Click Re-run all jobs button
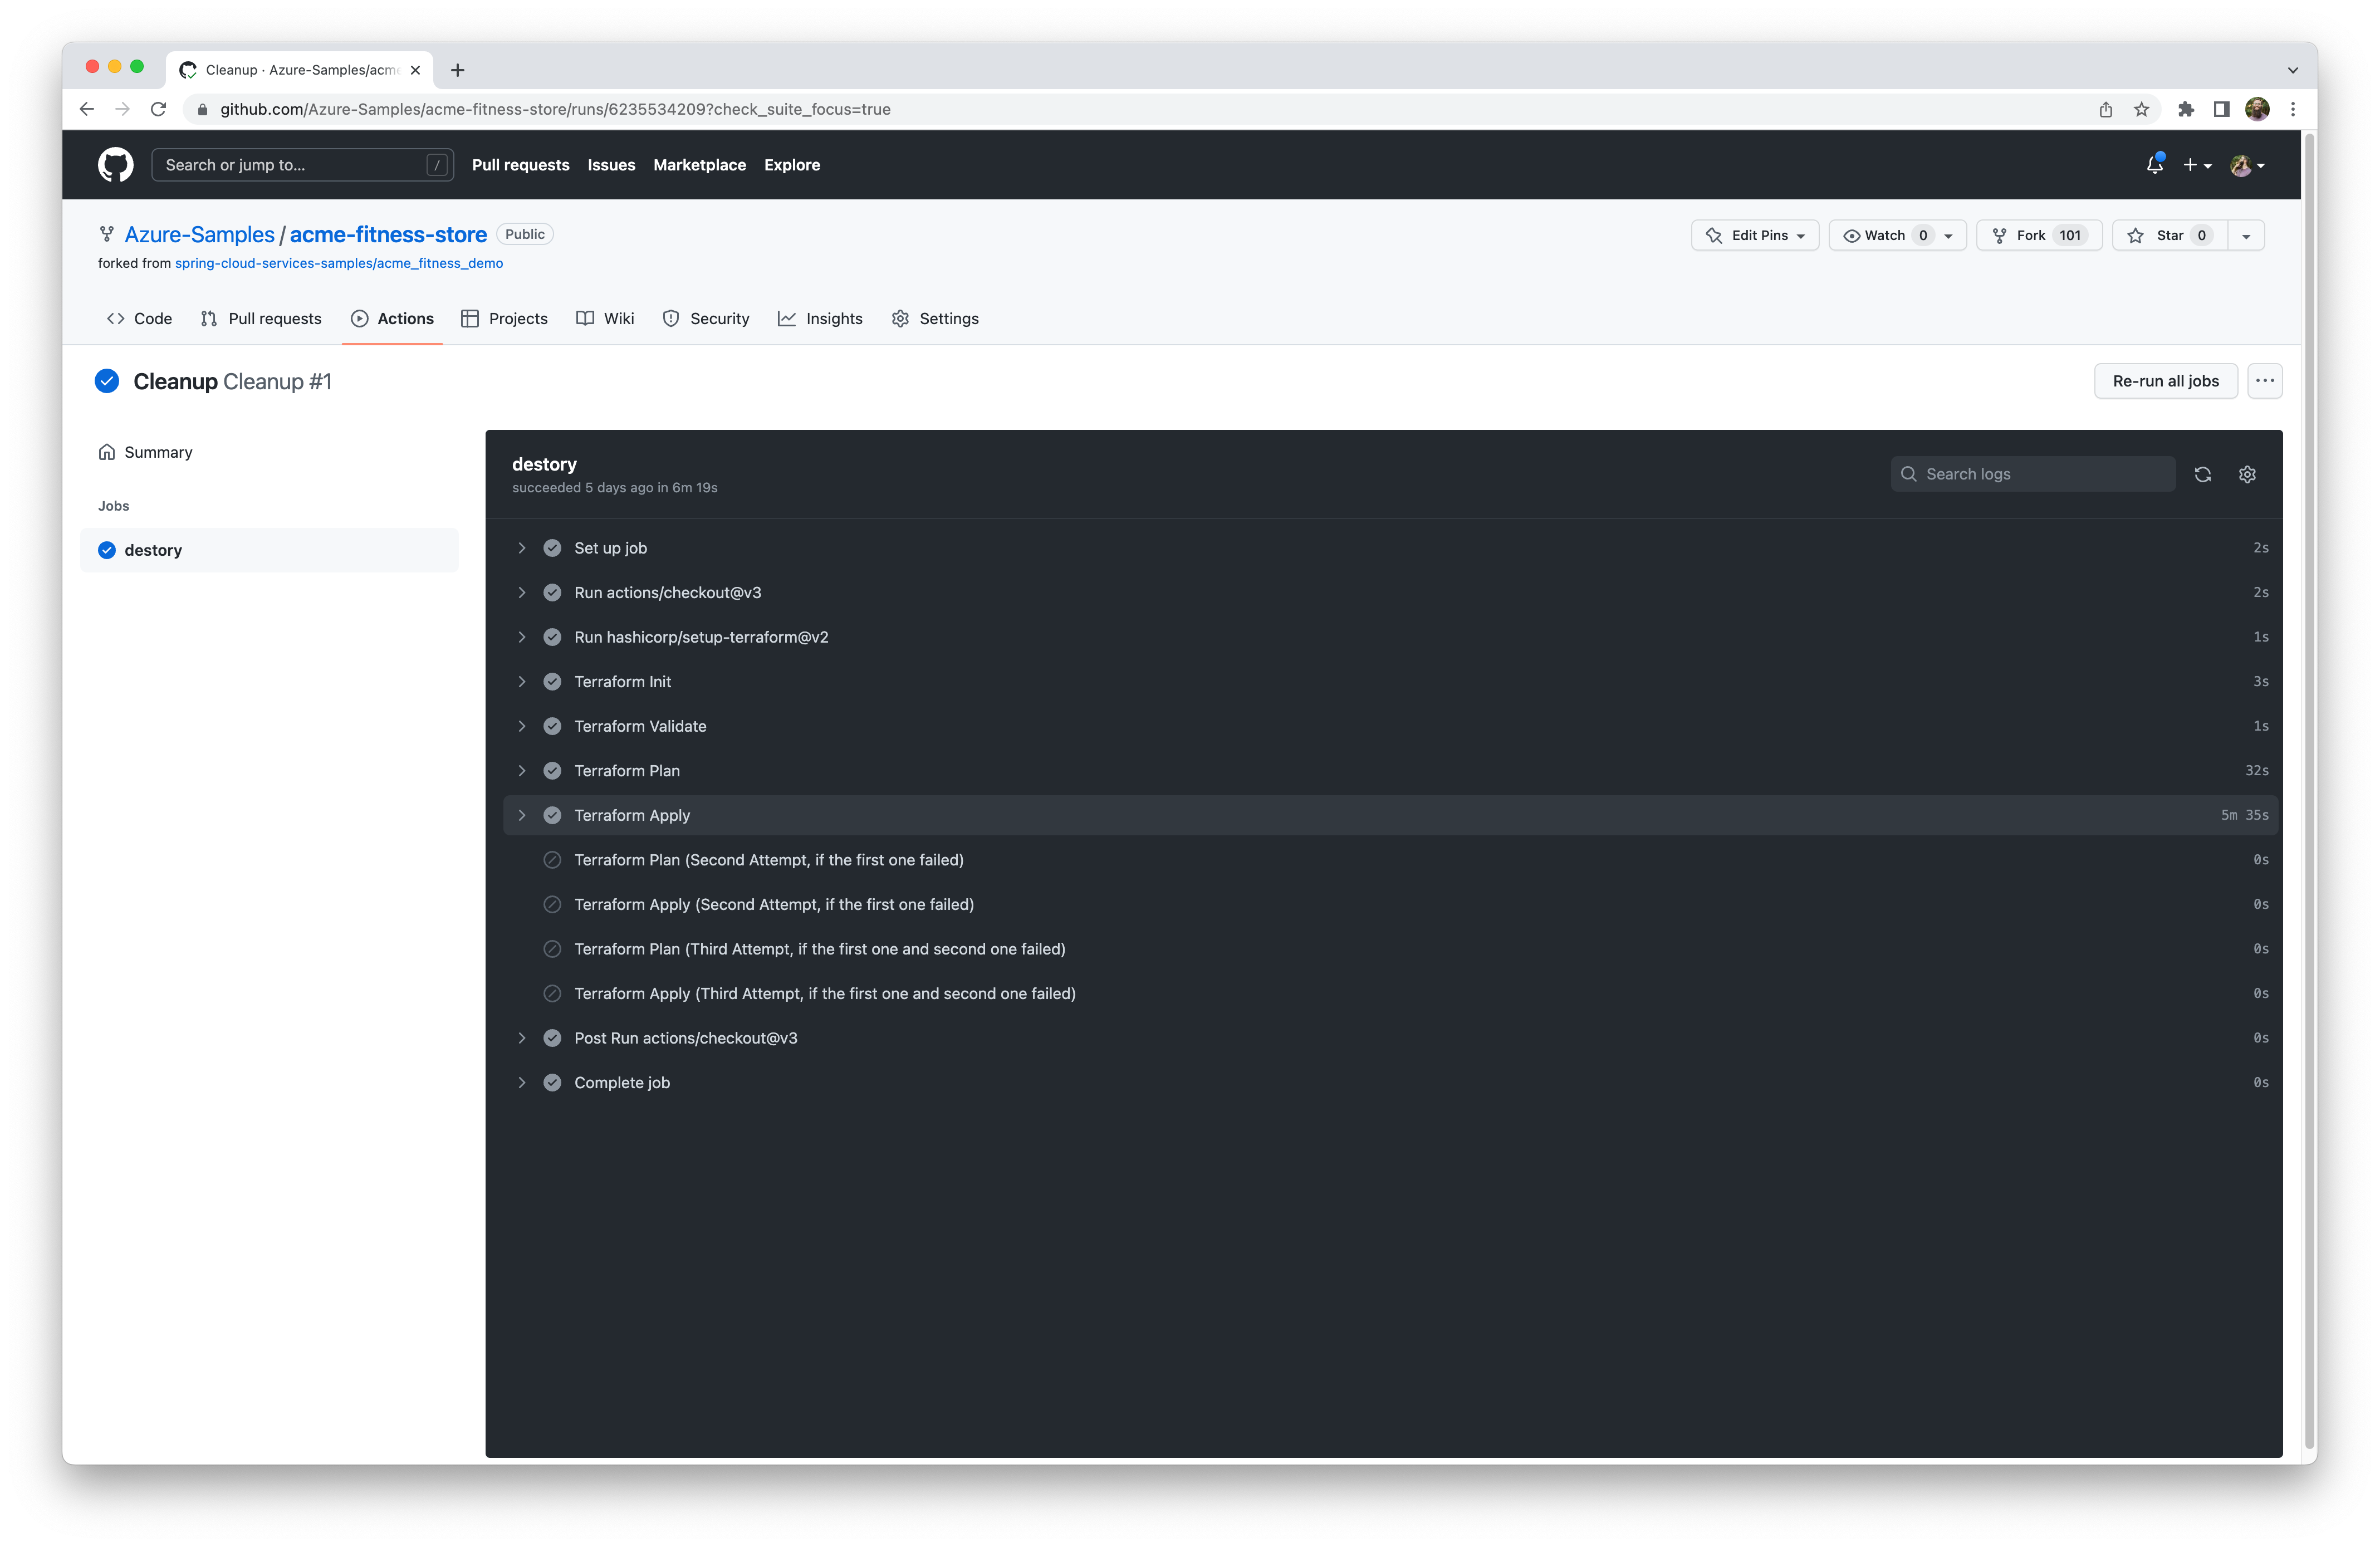2380x1547 pixels. click(x=2165, y=381)
